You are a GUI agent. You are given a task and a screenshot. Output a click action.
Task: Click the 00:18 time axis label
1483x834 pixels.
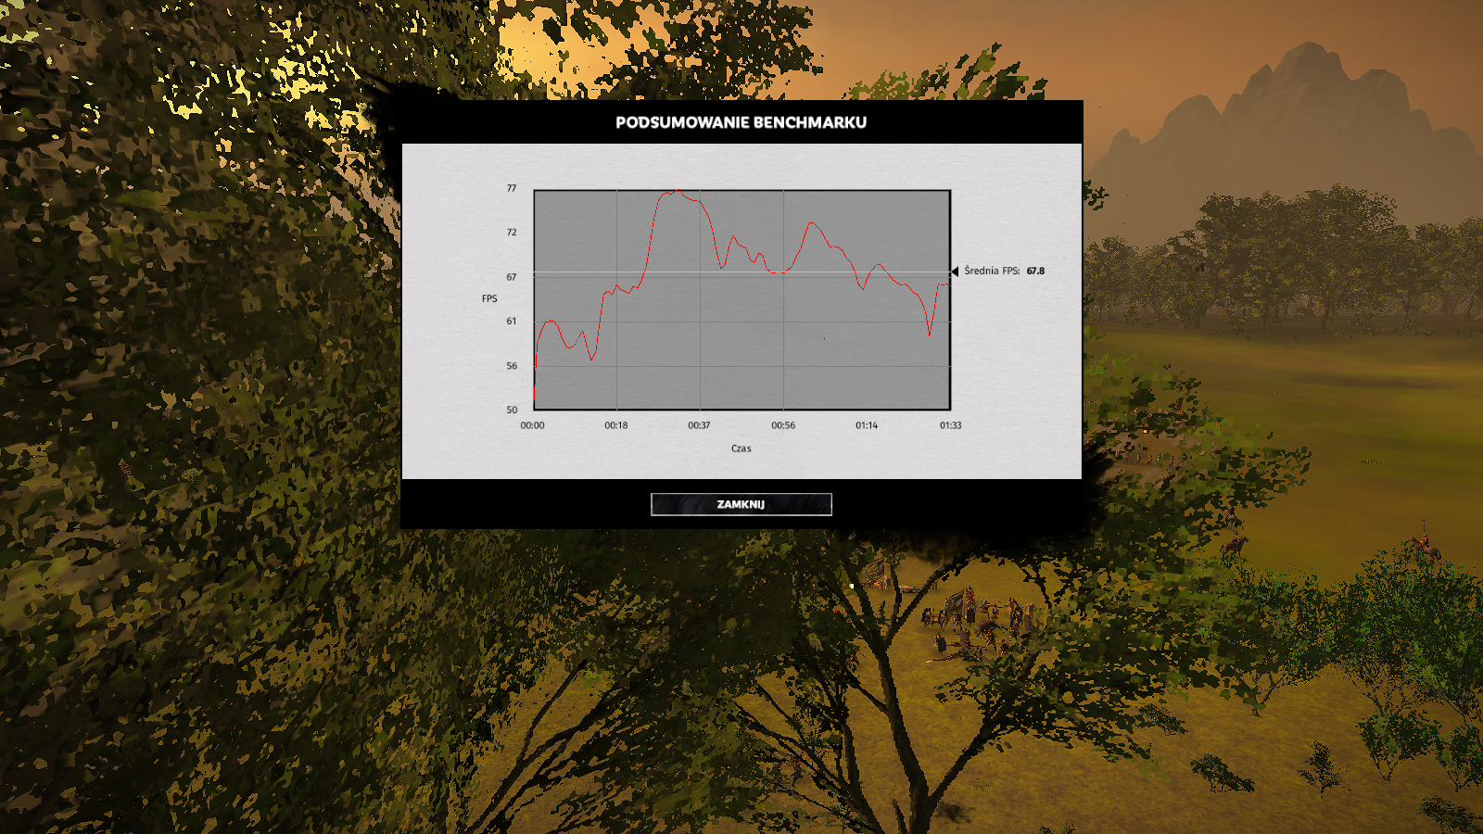pos(615,425)
